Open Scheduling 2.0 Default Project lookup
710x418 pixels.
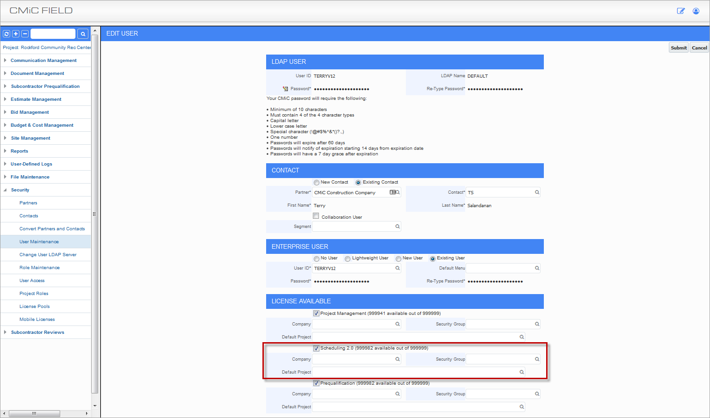[522, 372]
